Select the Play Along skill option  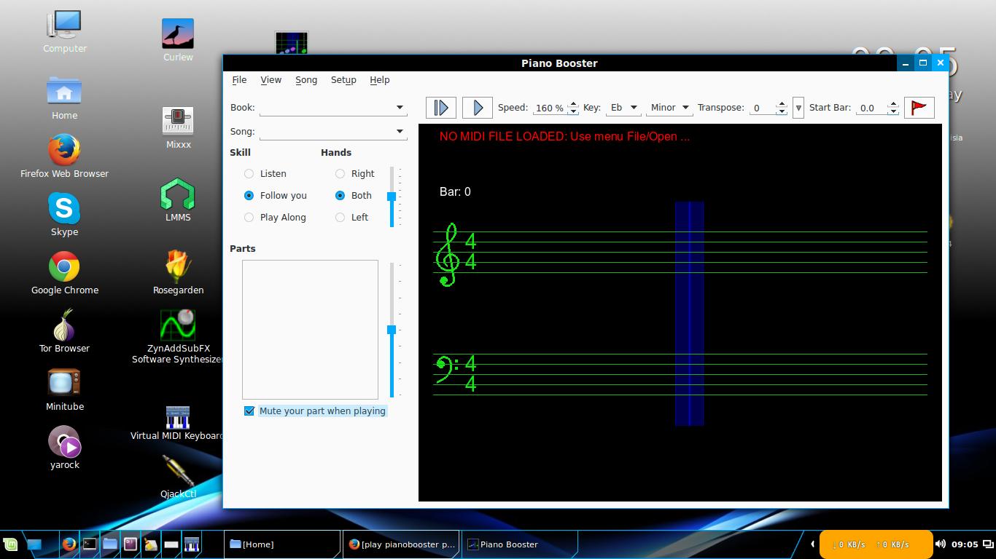[249, 217]
